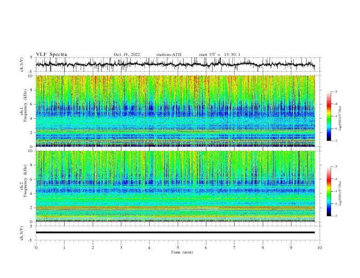360x278 pixels.
Task: Click the "Time (min)" x-axis label
Action: point(182,252)
